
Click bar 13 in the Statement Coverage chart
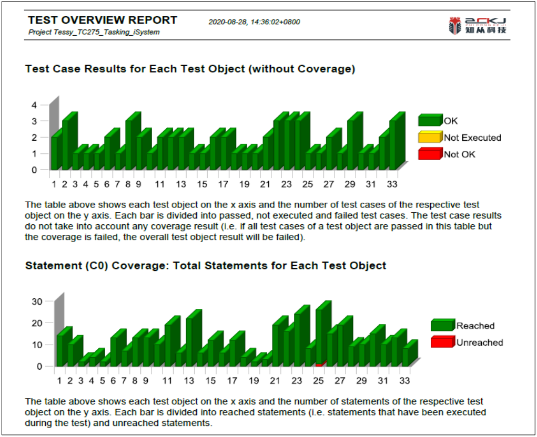pos(190,341)
